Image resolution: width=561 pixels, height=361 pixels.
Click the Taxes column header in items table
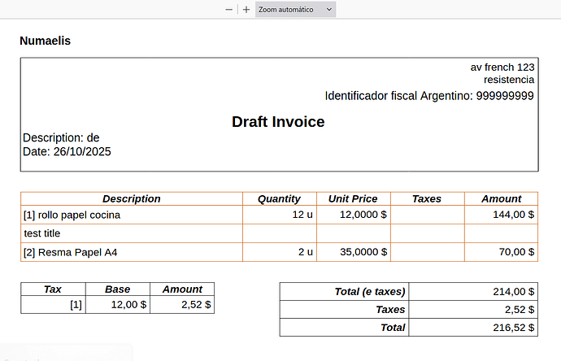point(427,198)
